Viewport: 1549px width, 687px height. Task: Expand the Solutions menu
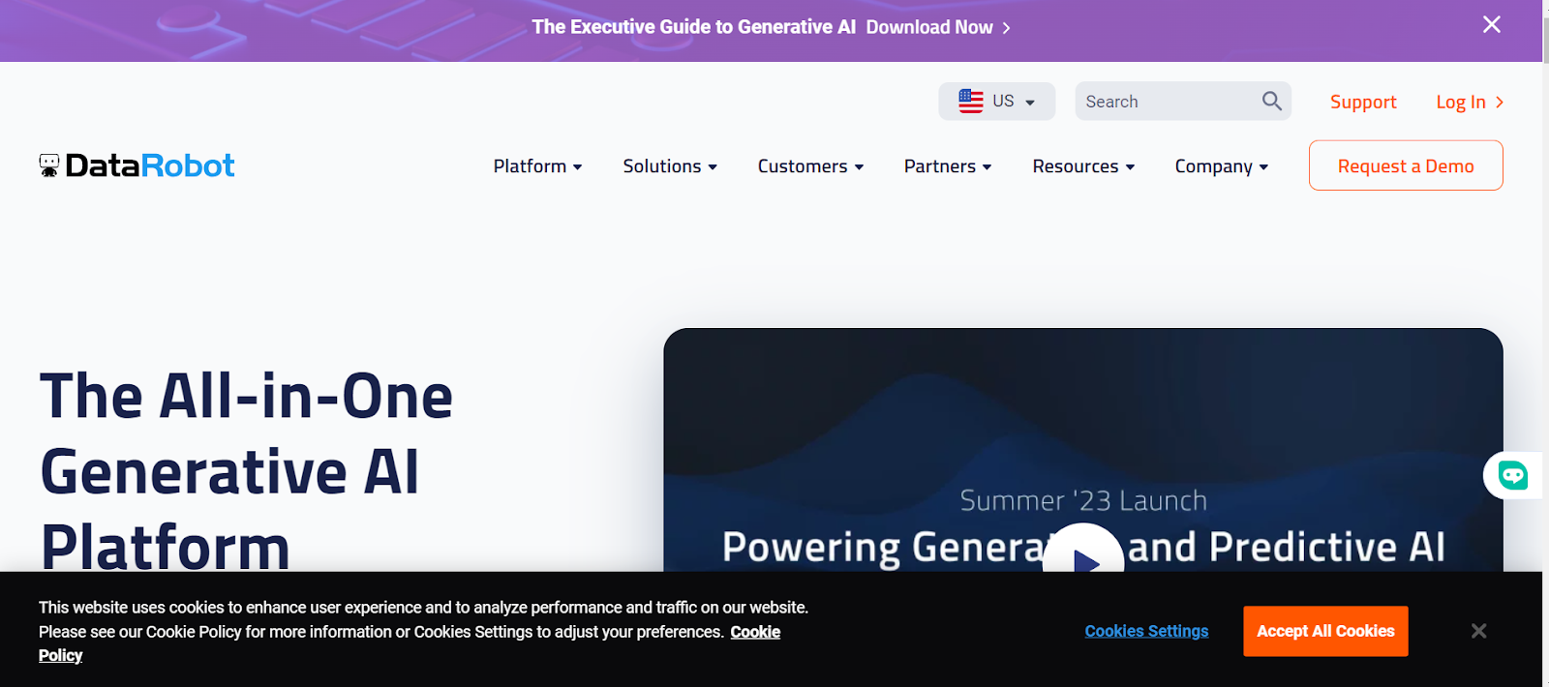tap(670, 166)
